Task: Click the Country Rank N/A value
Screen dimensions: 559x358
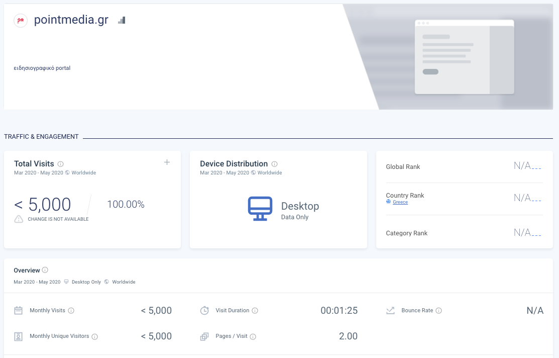Action: pos(528,198)
